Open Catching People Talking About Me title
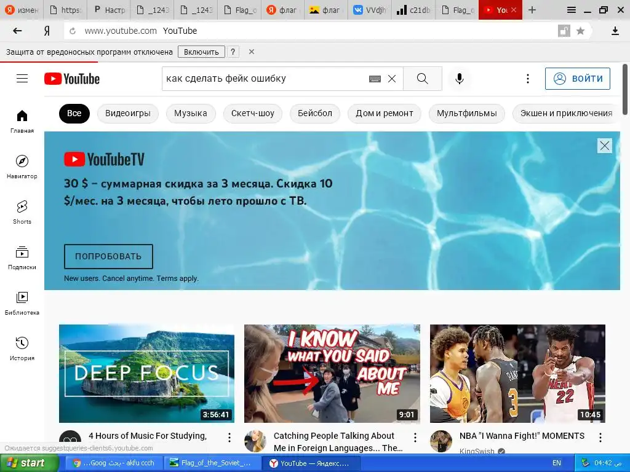 pos(338,442)
